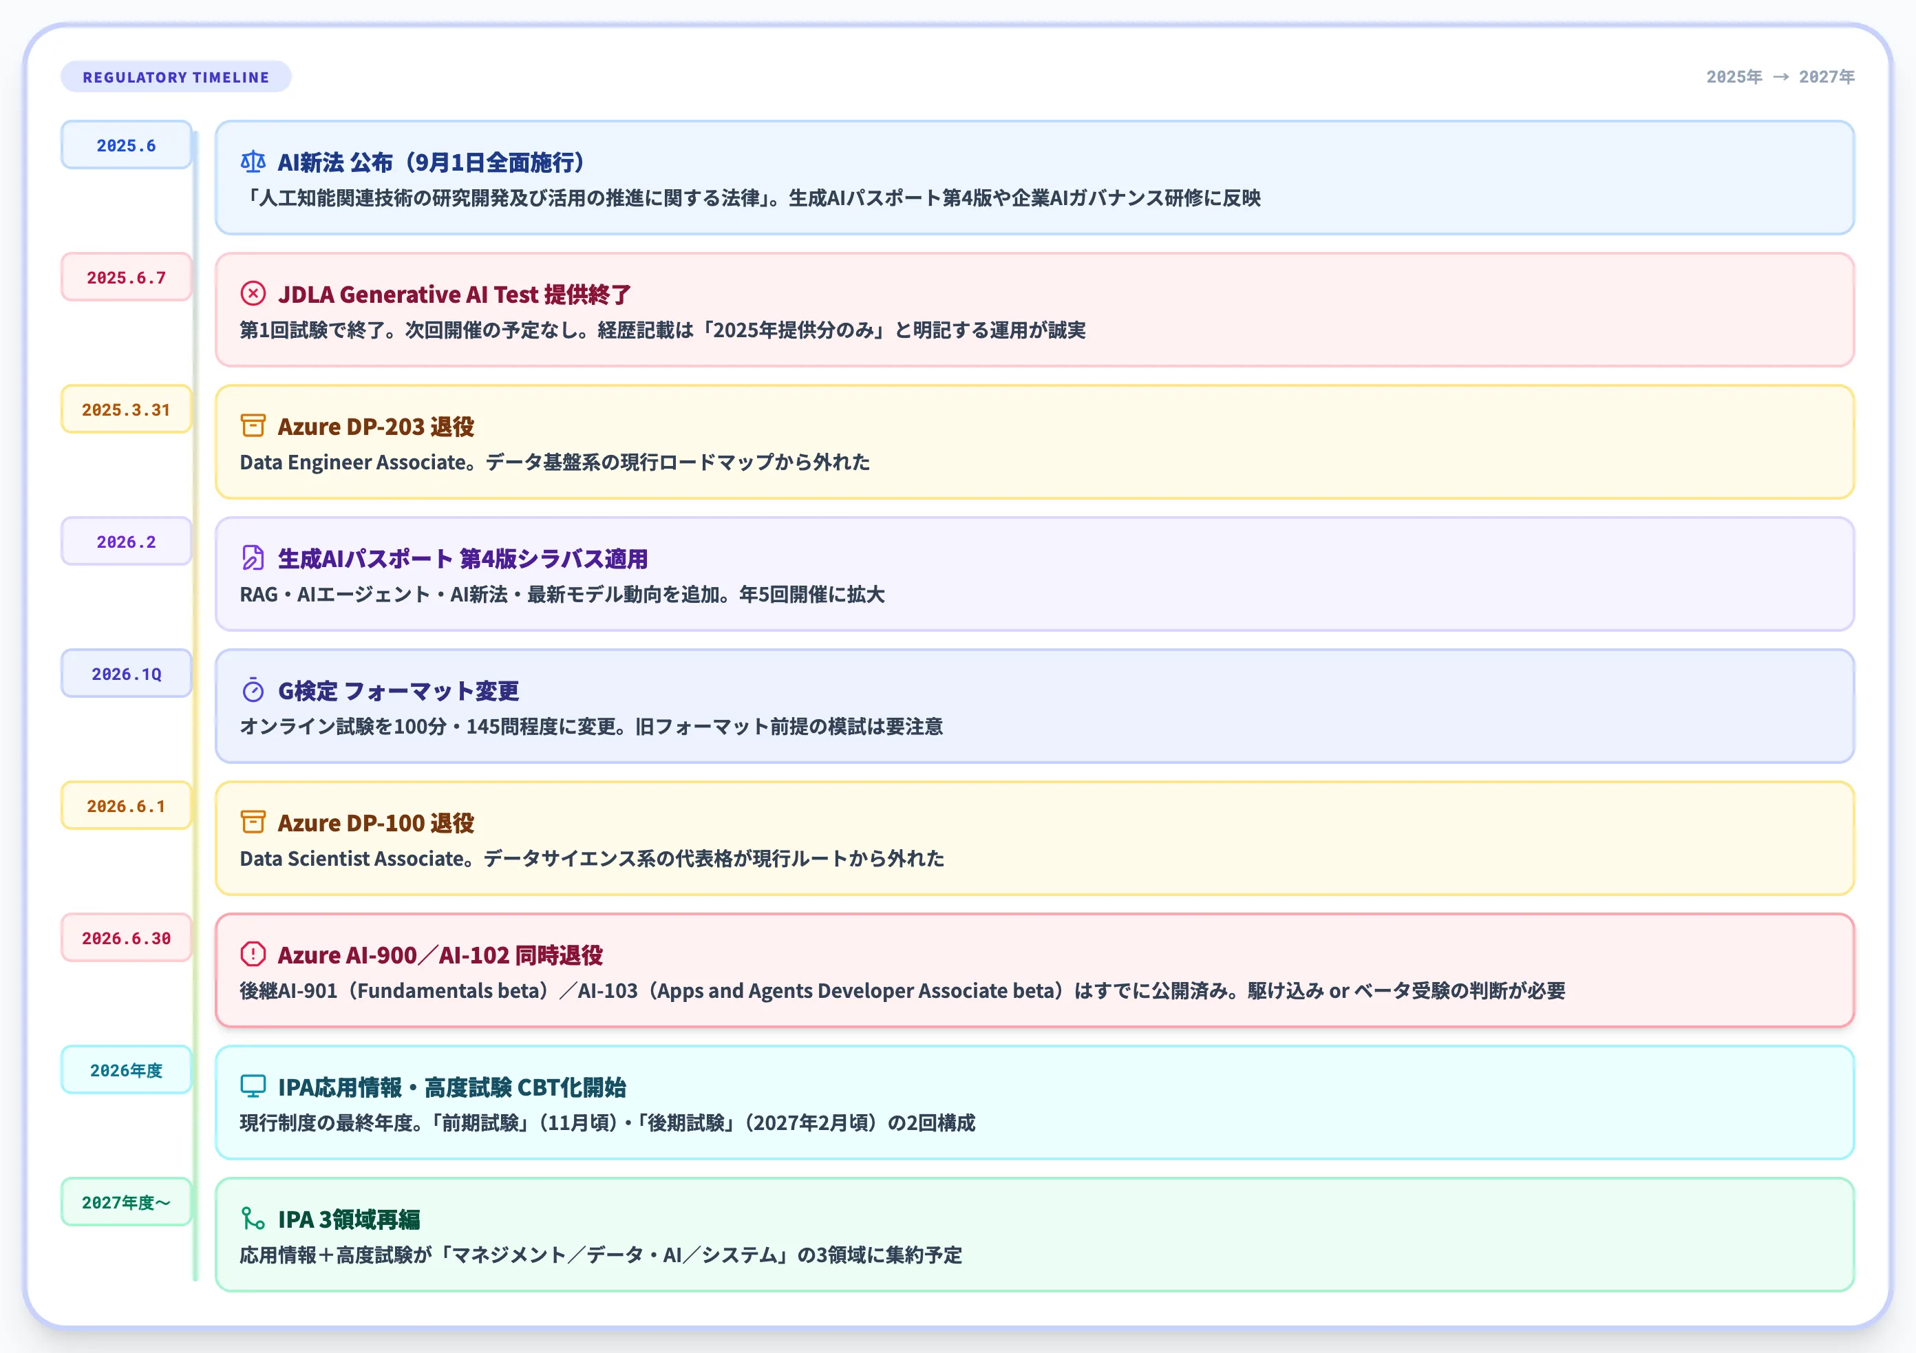Screen dimensions: 1916x1353
Task: Click the heading G検定 フォーマット変更
Action: tap(398, 691)
